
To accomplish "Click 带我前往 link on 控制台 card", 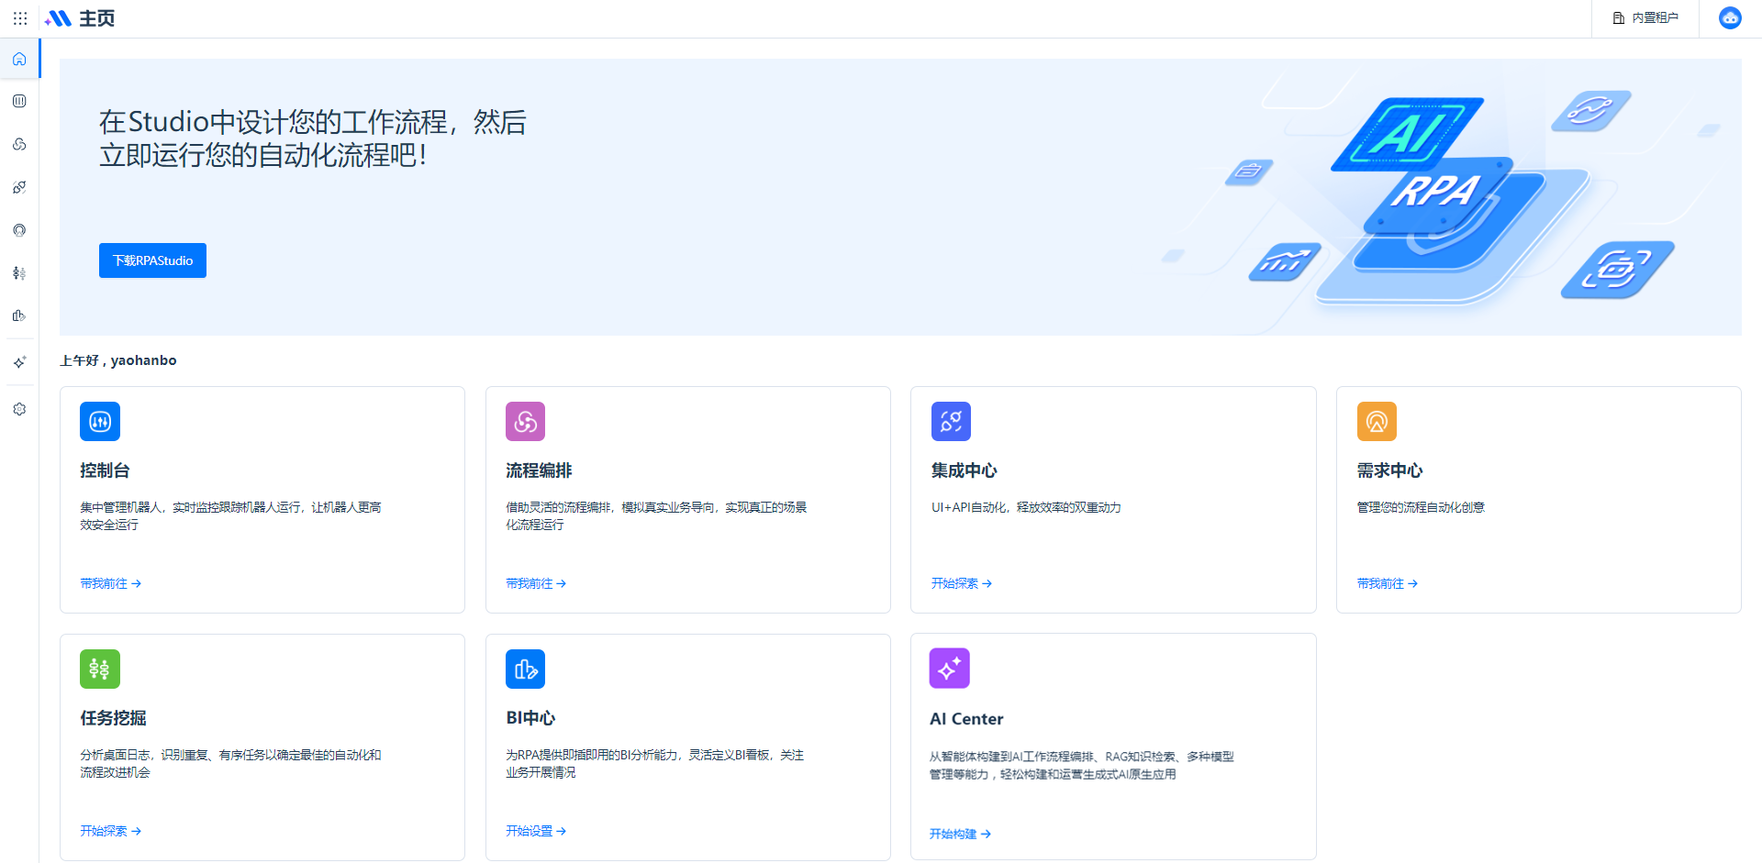I will click(110, 583).
